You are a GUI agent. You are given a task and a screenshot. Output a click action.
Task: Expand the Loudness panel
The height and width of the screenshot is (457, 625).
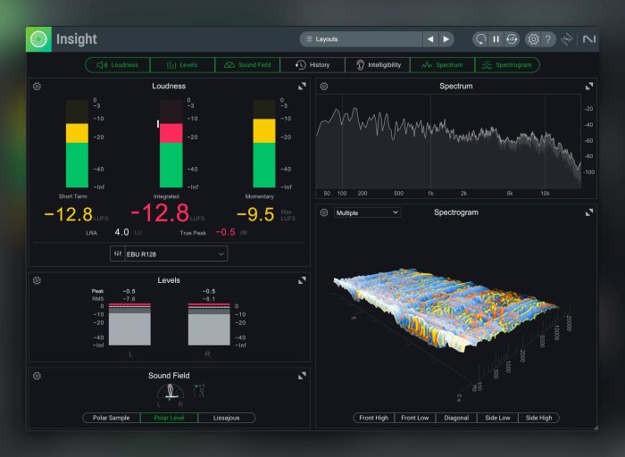[x=302, y=86]
